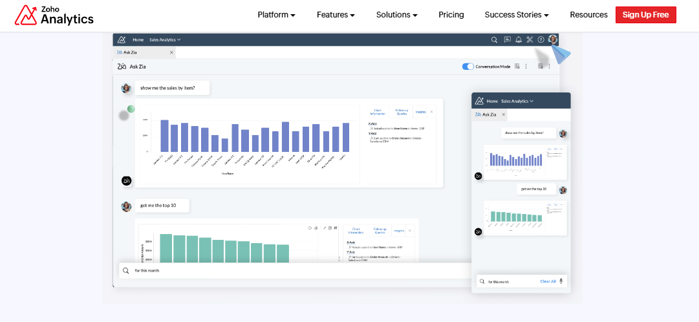Click the main 'for this month' query field
The image size is (699, 322).
(295, 271)
